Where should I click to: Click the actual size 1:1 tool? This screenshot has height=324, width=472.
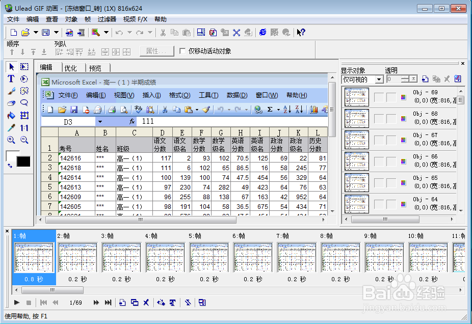click(24, 128)
